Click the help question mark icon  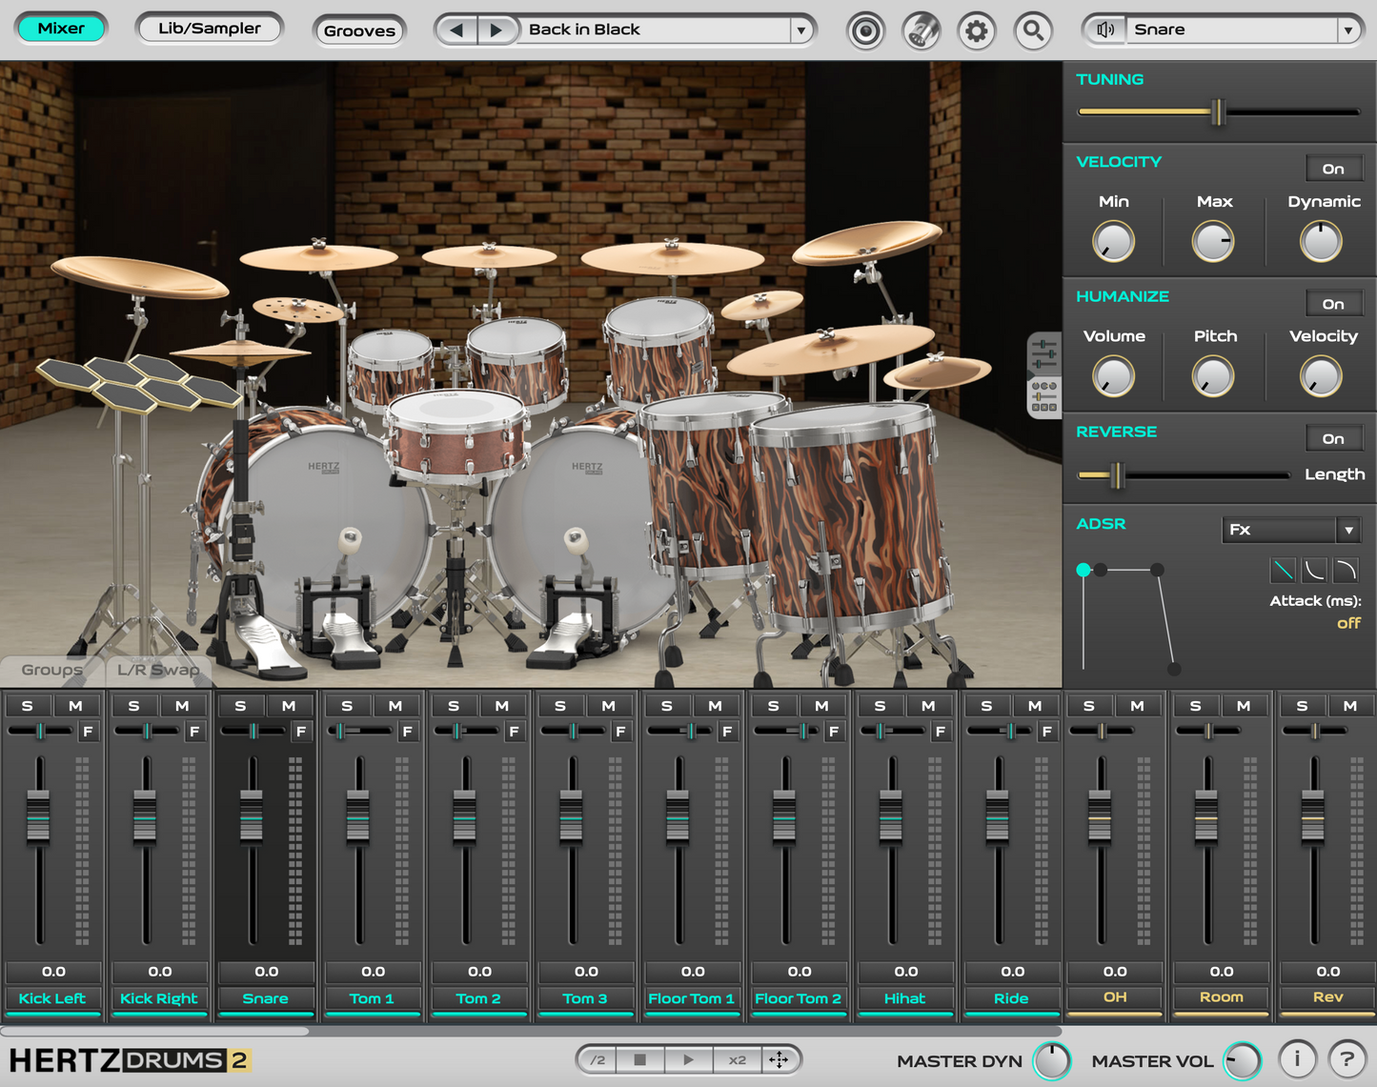(x=1346, y=1058)
